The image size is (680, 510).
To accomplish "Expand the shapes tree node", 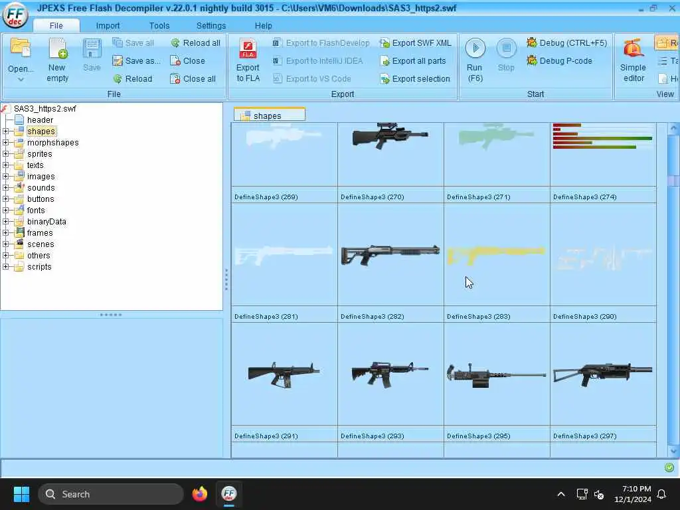I will click(5, 131).
